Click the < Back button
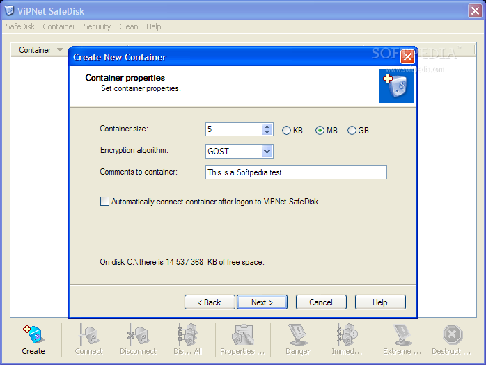The height and width of the screenshot is (365, 486). pyautogui.click(x=210, y=302)
